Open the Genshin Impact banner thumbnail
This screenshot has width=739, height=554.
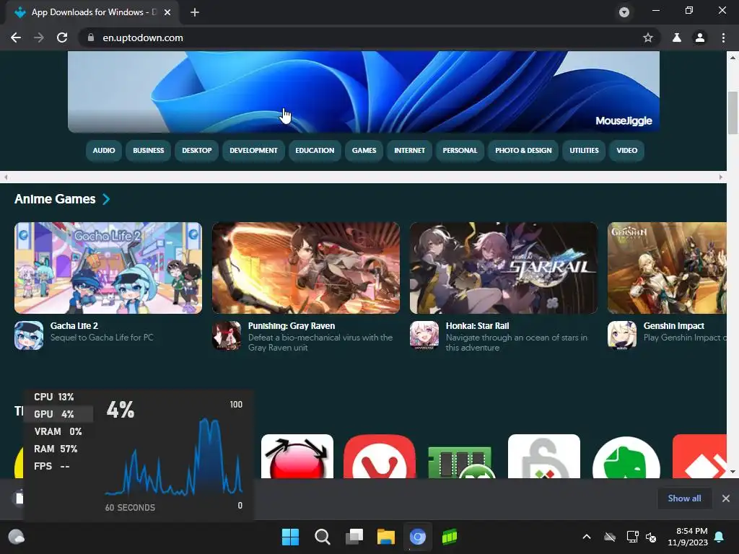coord(667,268)
